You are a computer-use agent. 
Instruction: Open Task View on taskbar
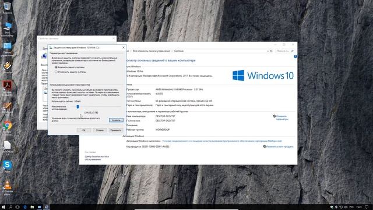pos(17,207)
